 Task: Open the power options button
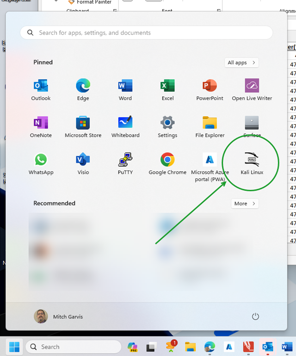click(255, 317)
